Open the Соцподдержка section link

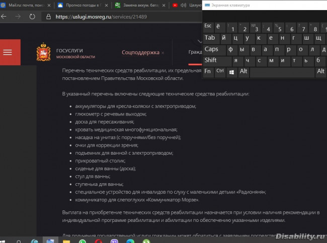pyautogui.click(x=140, y=52)
